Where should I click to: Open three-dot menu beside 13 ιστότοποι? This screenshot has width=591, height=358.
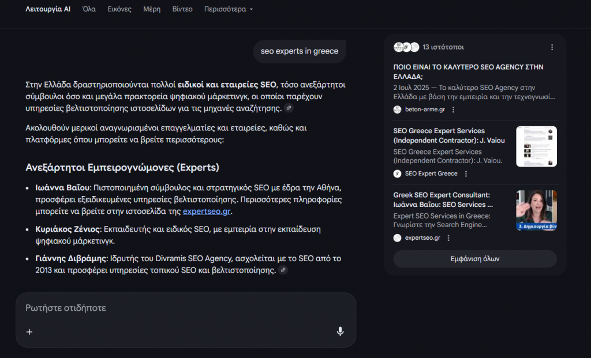point(552,47)
